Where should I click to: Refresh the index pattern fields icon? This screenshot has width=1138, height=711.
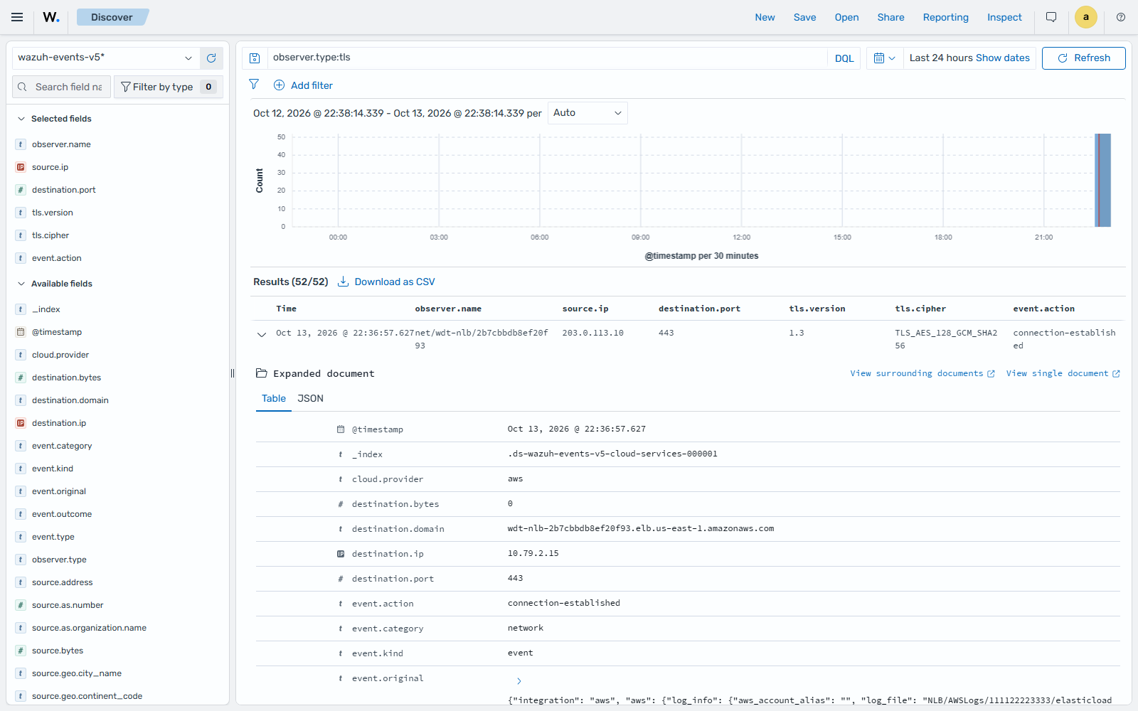[211, 58]
